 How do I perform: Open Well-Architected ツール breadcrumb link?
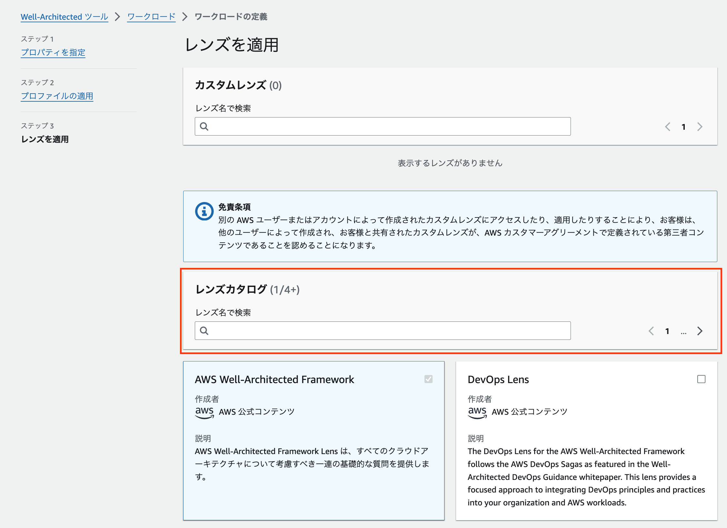tap(64, 17)
